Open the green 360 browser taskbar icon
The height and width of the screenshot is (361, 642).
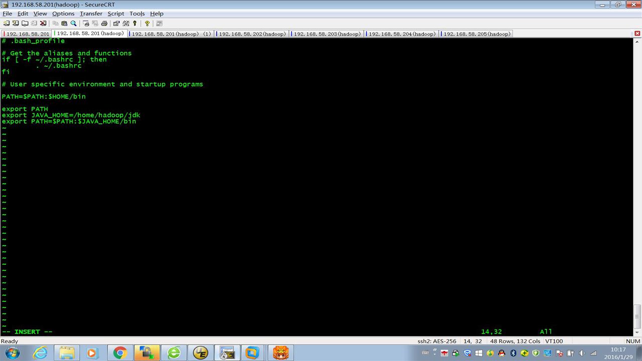click(174, 353)
